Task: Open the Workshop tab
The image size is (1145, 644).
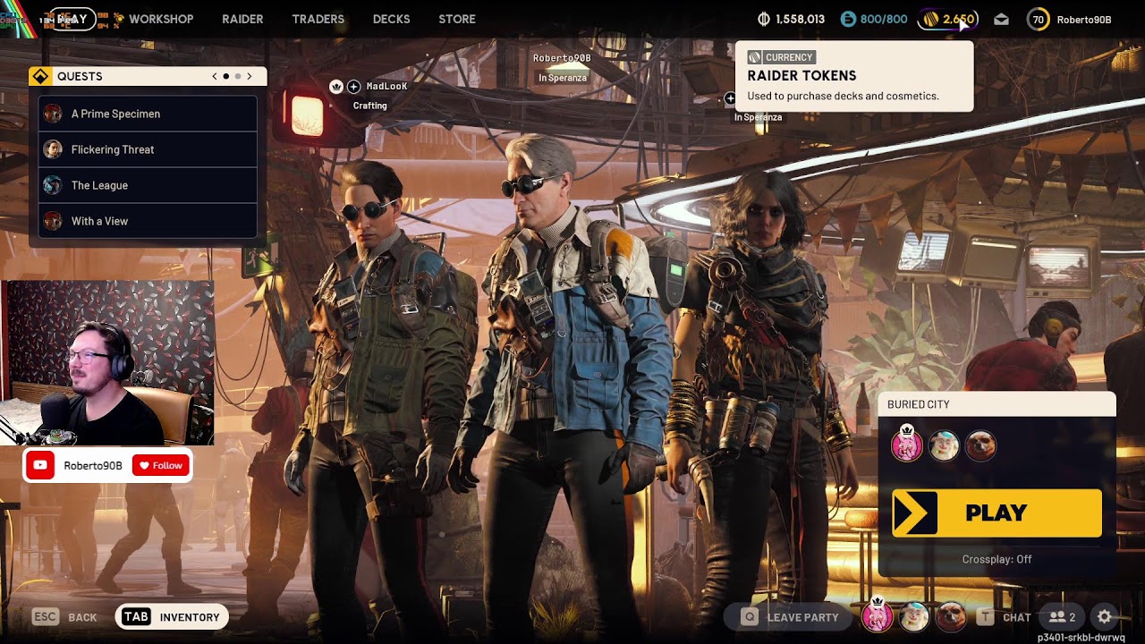Action: (161, 19)
